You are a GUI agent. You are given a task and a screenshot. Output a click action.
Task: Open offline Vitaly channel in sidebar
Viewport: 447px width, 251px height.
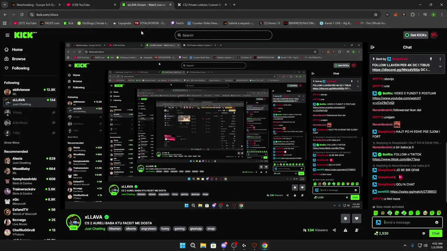(30, 113)
